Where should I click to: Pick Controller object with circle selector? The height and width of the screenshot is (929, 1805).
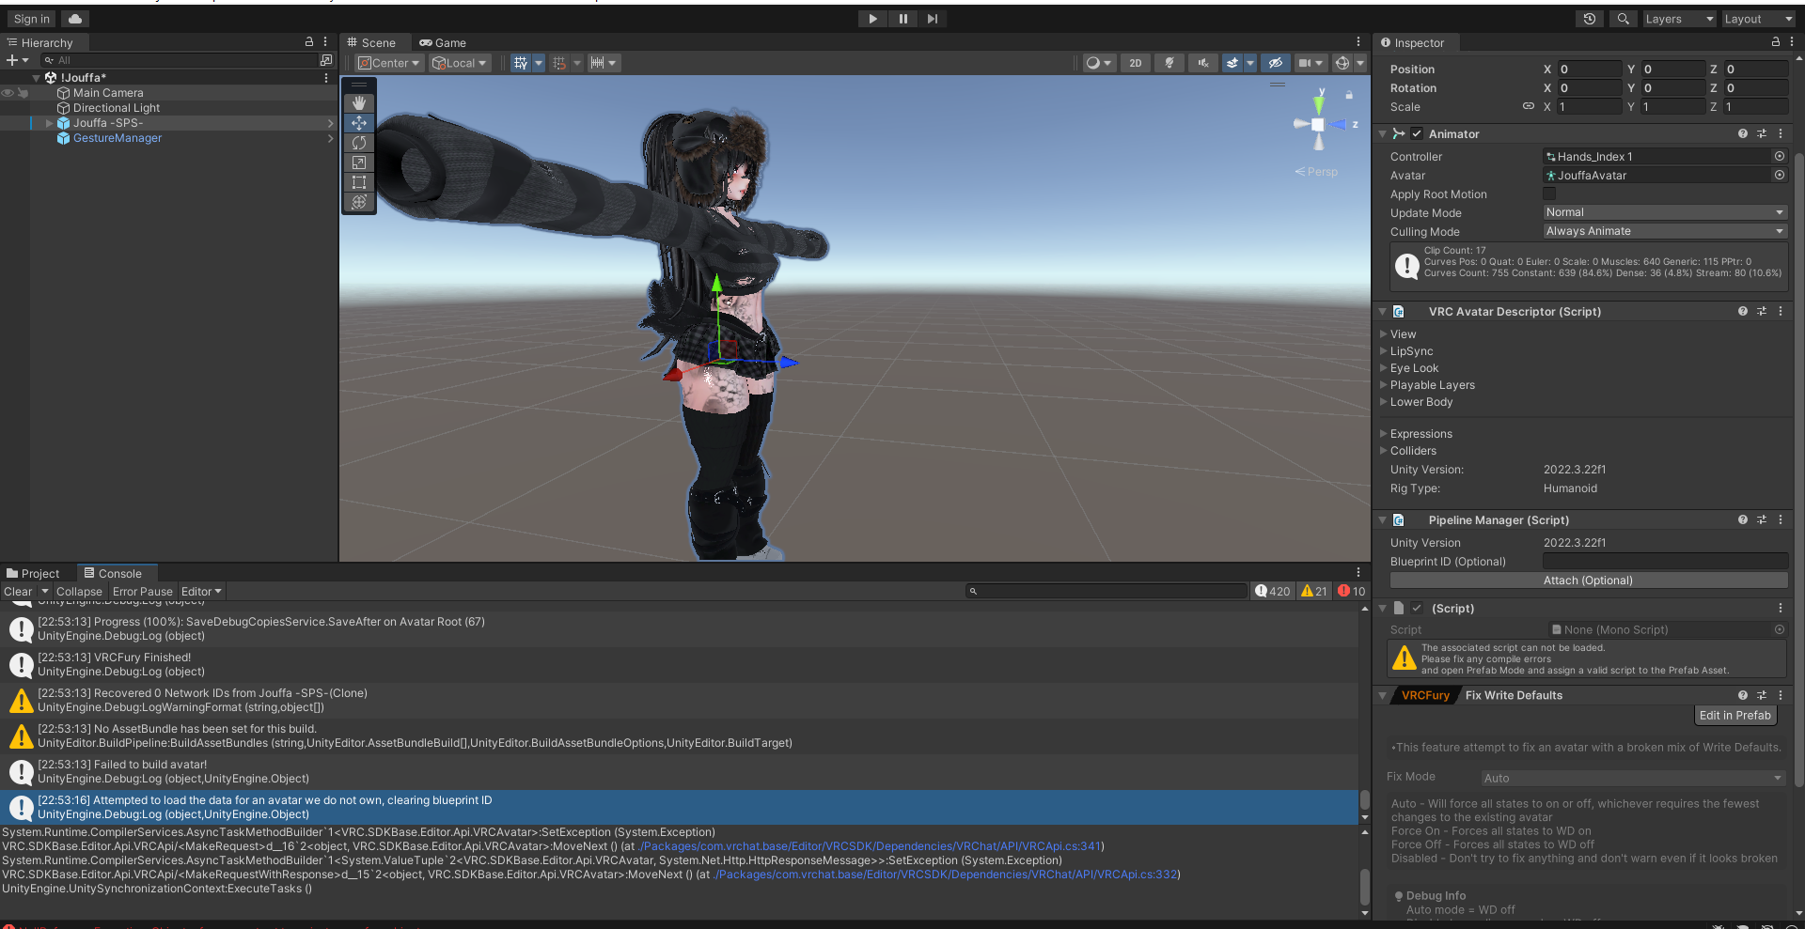pyautogui.click(x=1780, y=156)
